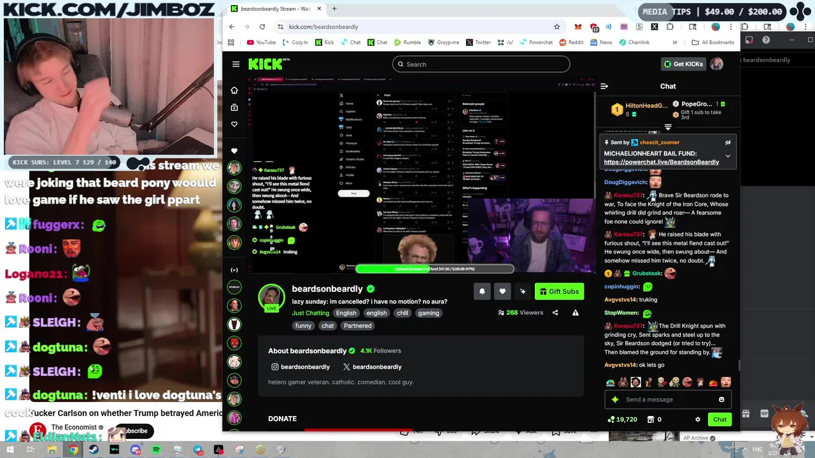Open the Powerchat bookmark
The width and height of the screenshot is (815, 458).
pos(536,43)
